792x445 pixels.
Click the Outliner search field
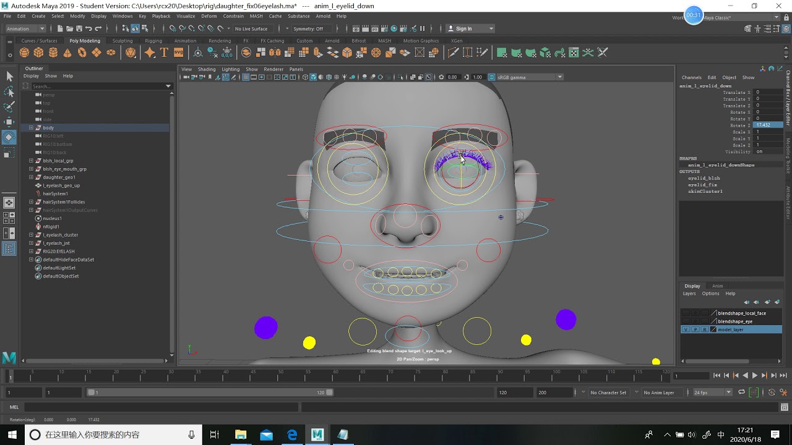[98, 86]
